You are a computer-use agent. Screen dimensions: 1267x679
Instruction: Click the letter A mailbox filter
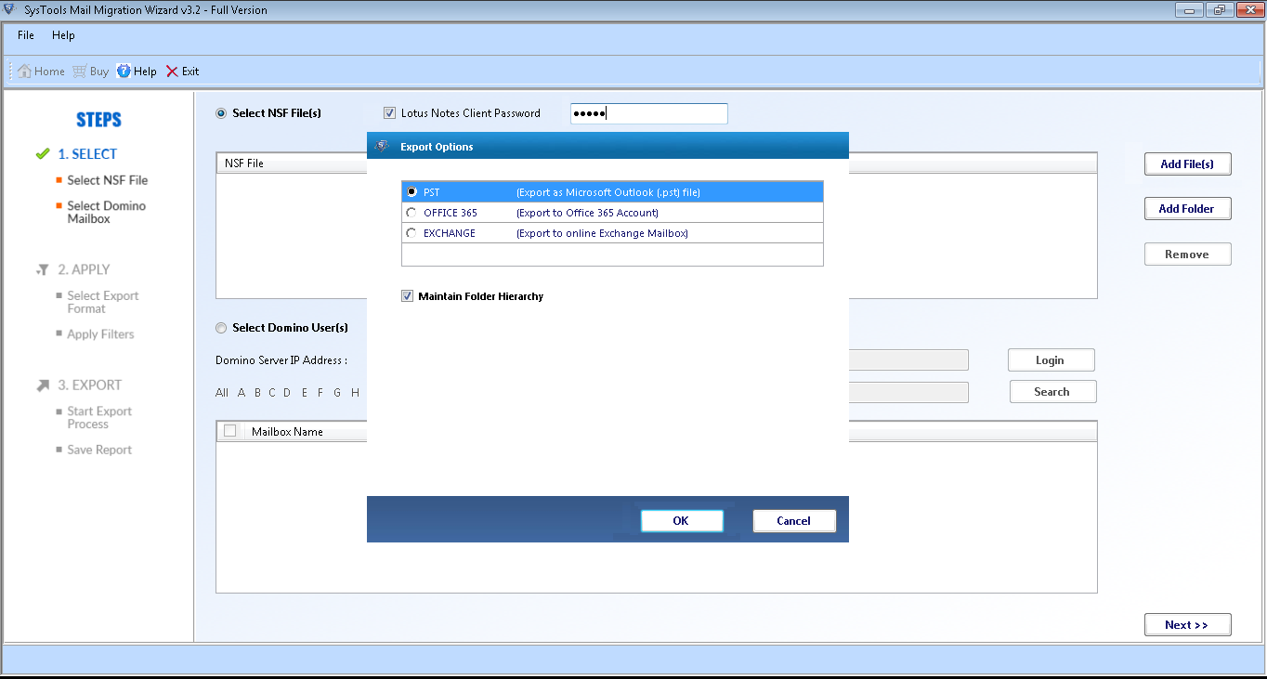point(240,392)
